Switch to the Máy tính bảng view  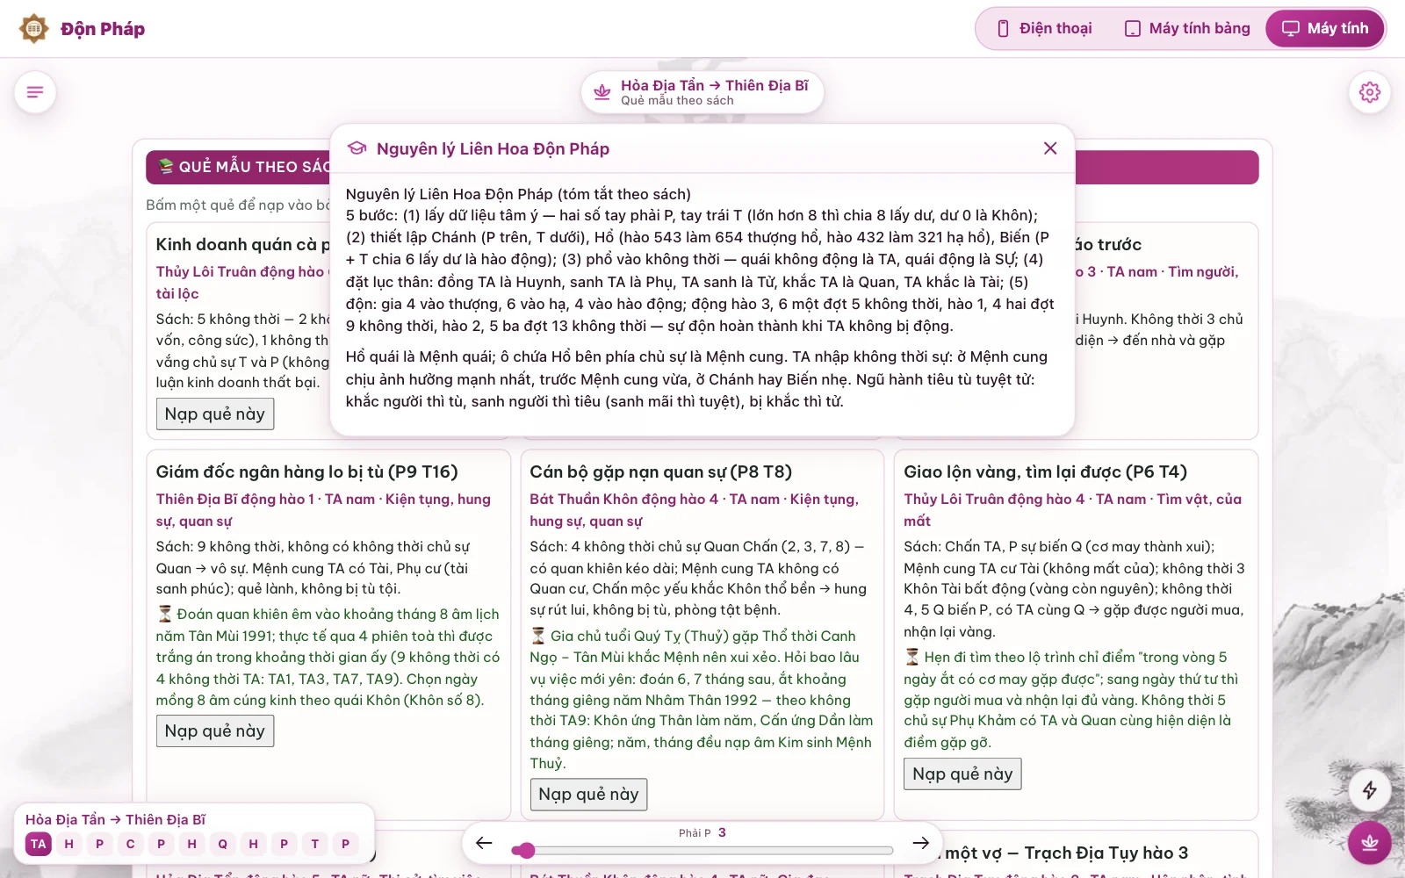1187,29
